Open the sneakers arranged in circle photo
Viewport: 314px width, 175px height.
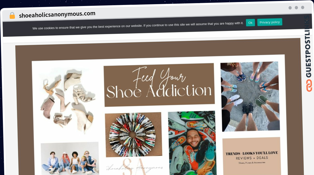coord(133,135)
